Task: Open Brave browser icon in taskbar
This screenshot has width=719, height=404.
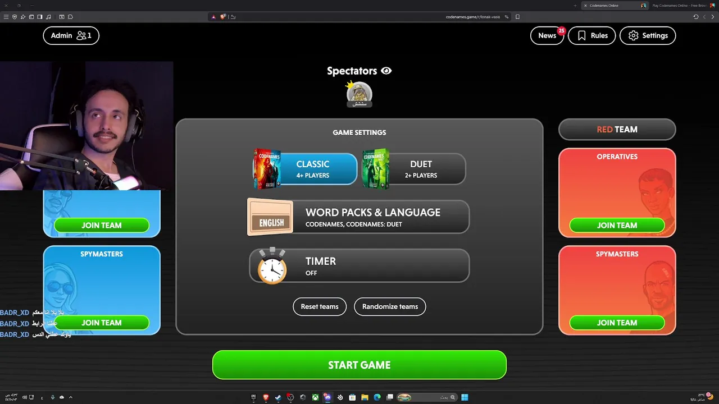Action: pyautogui.click(x=266, y=397)
